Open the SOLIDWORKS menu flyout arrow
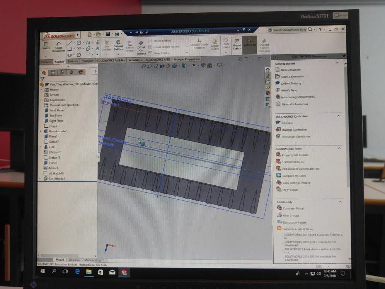The width and height of the screenshot is (385, 289). [78, 35]
